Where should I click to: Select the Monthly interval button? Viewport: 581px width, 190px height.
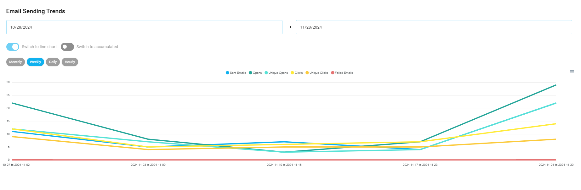click(x=15, y=62)
